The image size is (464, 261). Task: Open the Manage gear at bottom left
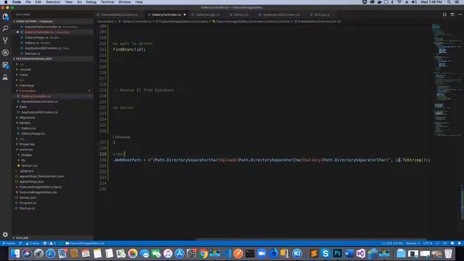coord(5,234)
